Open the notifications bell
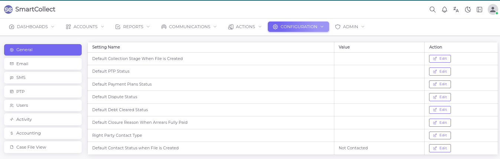Viewport: 500px width, 159px height. pyautogui.click(x=444, y=10)
